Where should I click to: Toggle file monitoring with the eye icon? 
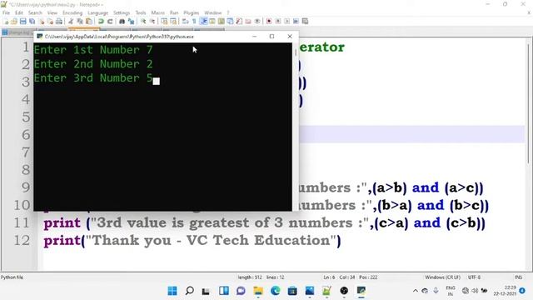coord(257,22)
